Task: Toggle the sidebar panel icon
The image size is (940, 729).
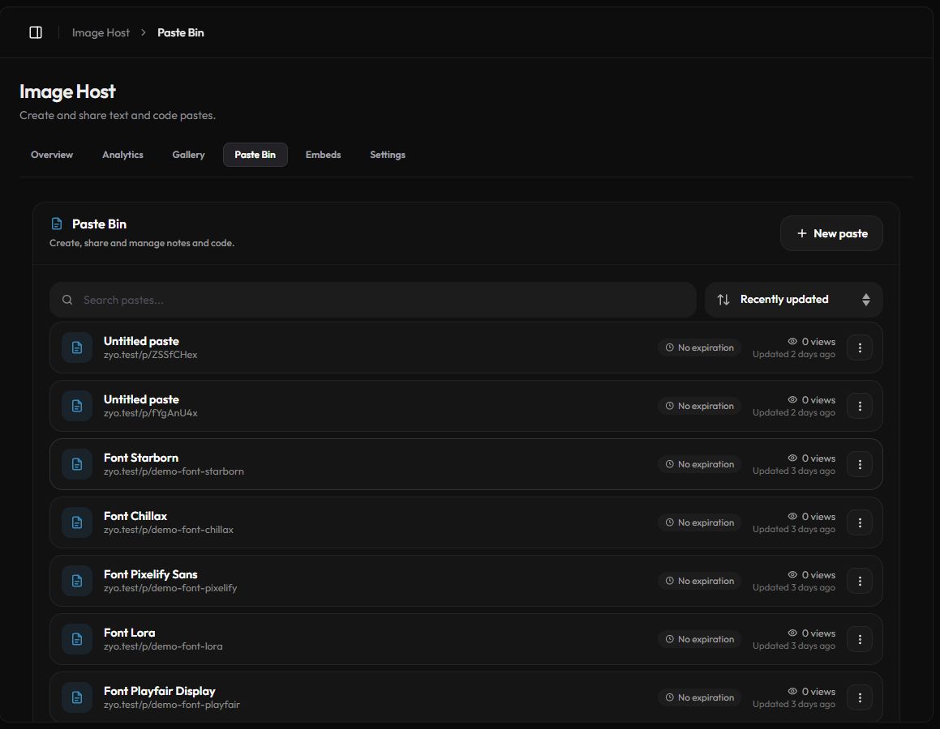Action: pos(36,32)
